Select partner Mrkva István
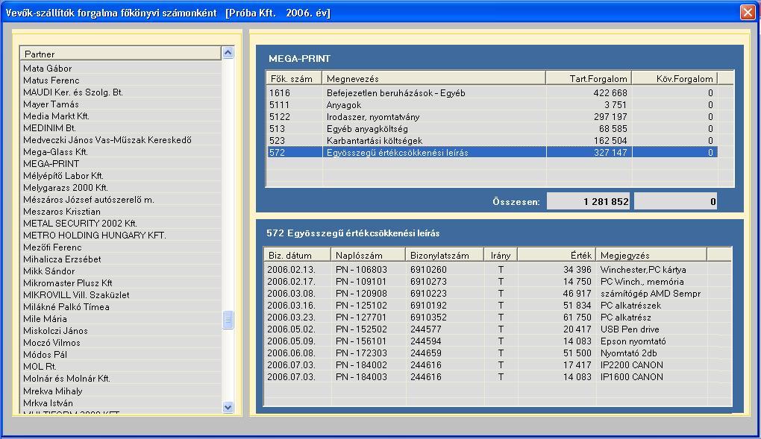Viewport: 761px width, 439px height. pos(120,403)
